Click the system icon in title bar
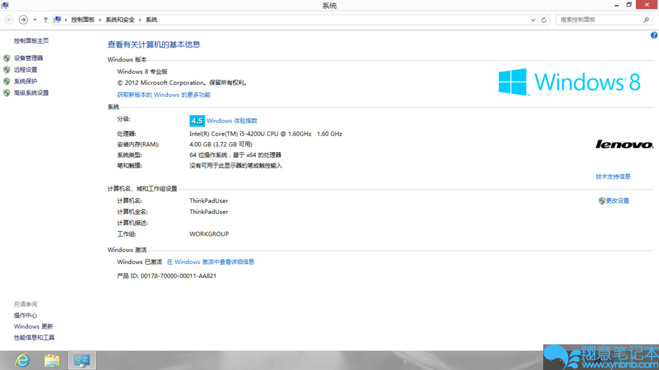 pos(5,5)
